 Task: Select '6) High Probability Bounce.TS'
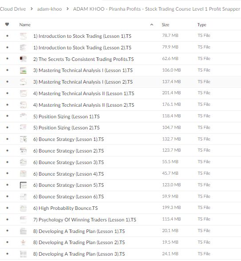(66, 208)
